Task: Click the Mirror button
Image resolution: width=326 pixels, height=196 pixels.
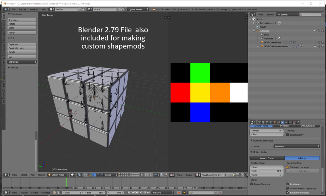Action: pos(22,33)
